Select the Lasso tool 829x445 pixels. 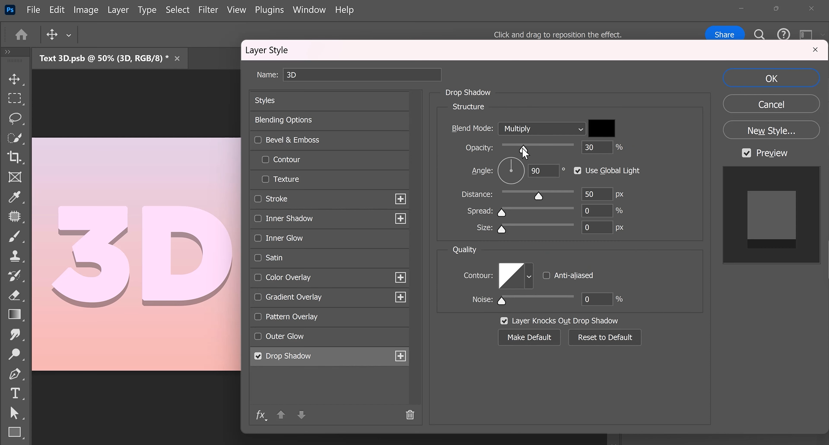pyautogui.click(x=15, y=118)
